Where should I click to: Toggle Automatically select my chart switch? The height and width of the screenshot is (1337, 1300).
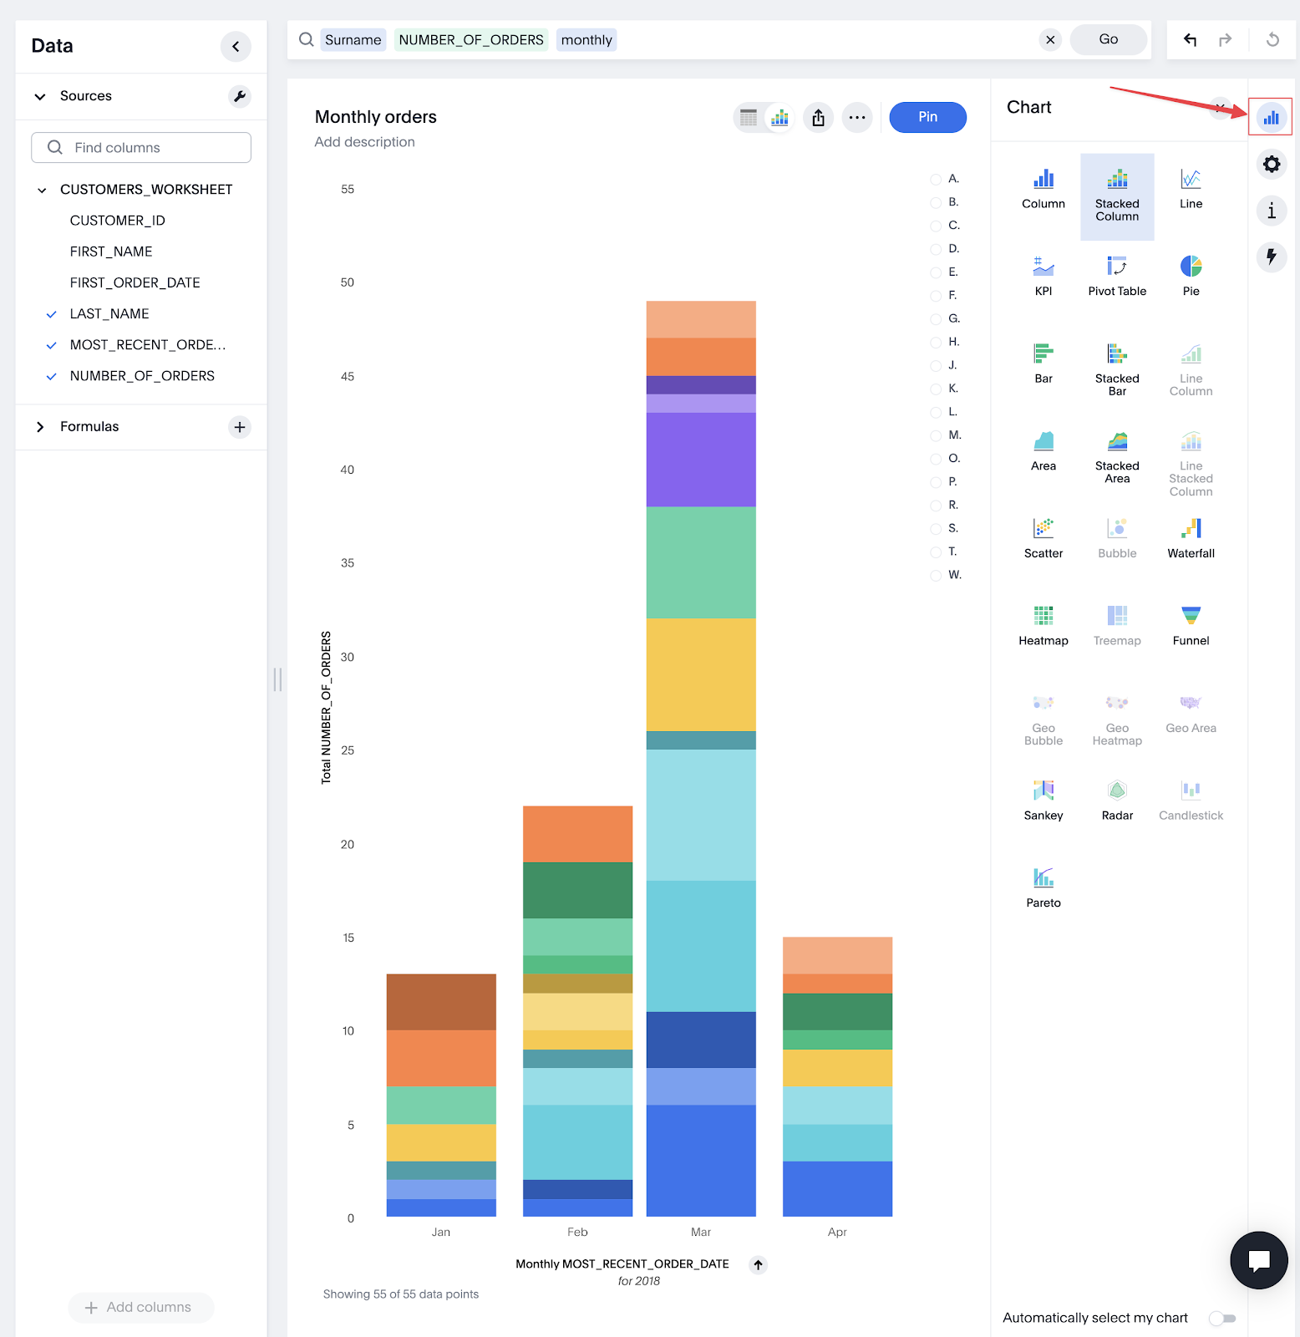tap(1222, 1318)
